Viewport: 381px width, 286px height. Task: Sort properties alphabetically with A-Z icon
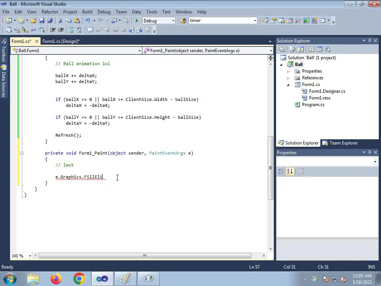289,171
